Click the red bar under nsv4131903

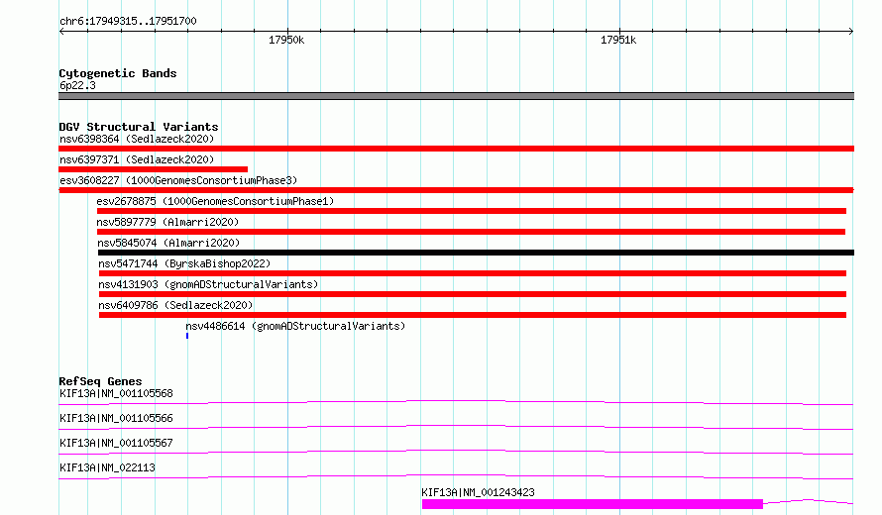click(473, 294)
